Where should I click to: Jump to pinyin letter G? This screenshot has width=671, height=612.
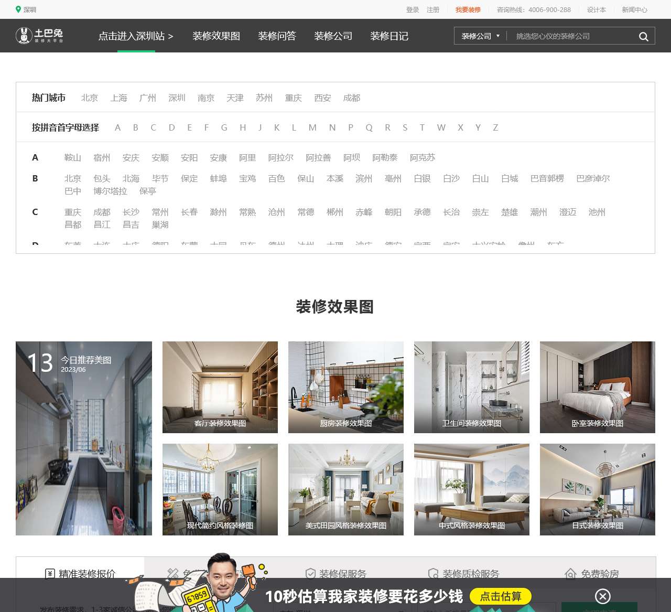224,127
